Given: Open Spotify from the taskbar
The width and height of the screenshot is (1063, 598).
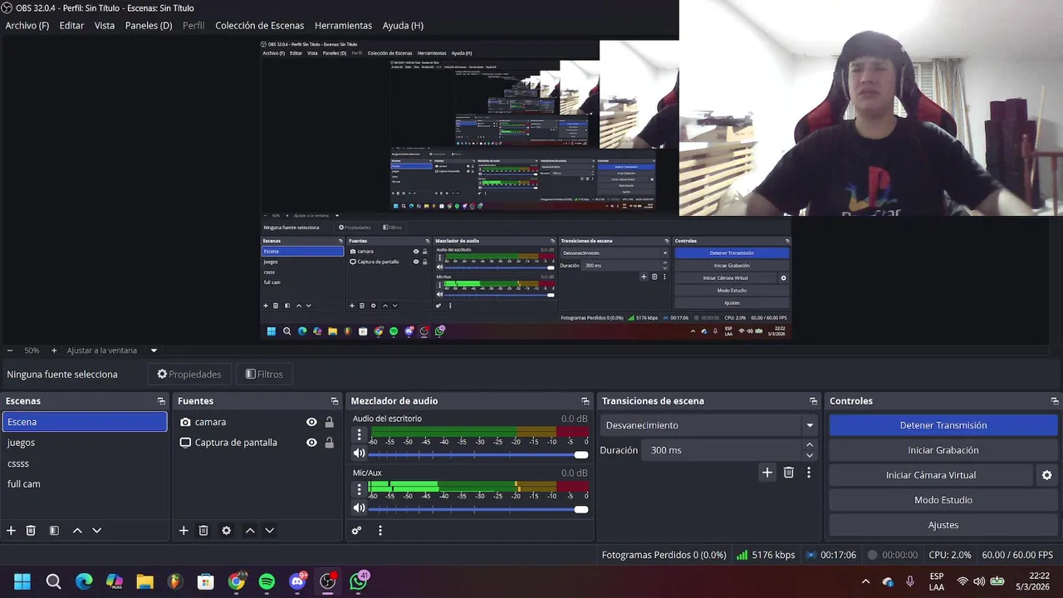Looking at the screenshot, I should [267, 581].
